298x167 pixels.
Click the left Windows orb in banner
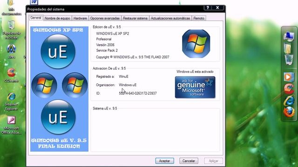(x=44, y=85)
